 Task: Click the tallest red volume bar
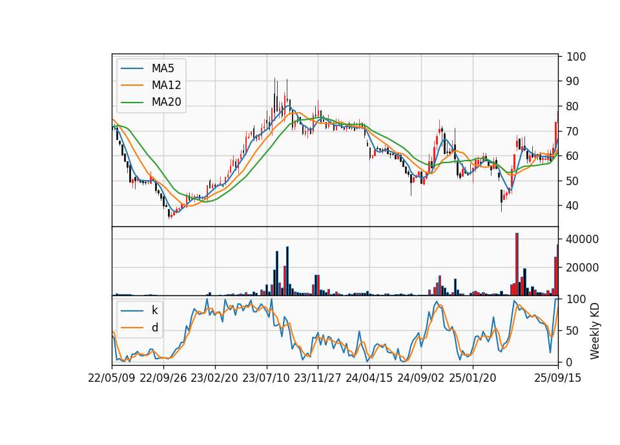point(517,264)
